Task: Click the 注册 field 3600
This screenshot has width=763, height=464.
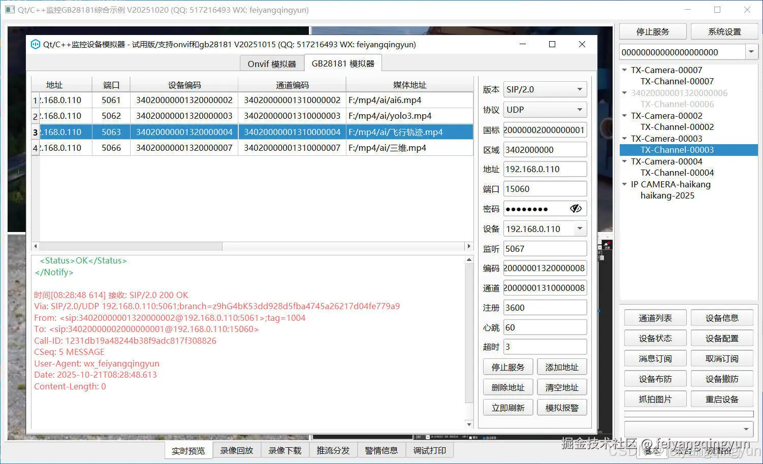Action: point(545,308)
